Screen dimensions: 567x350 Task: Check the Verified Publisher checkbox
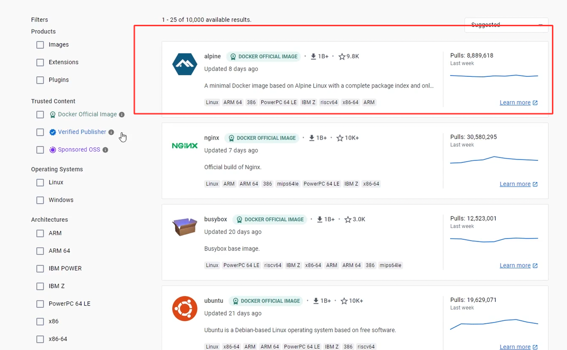tap(40, 132)
